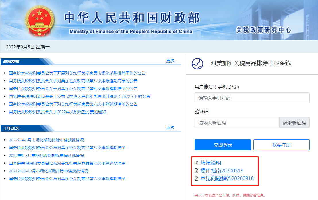Click the red 警示 warning text
This screenshot has height=200, width=318.
[230, 195]
